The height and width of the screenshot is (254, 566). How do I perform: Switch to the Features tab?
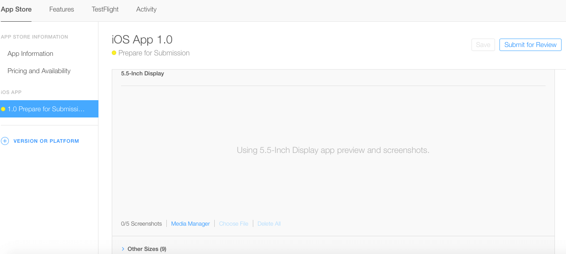pos(62,9)
